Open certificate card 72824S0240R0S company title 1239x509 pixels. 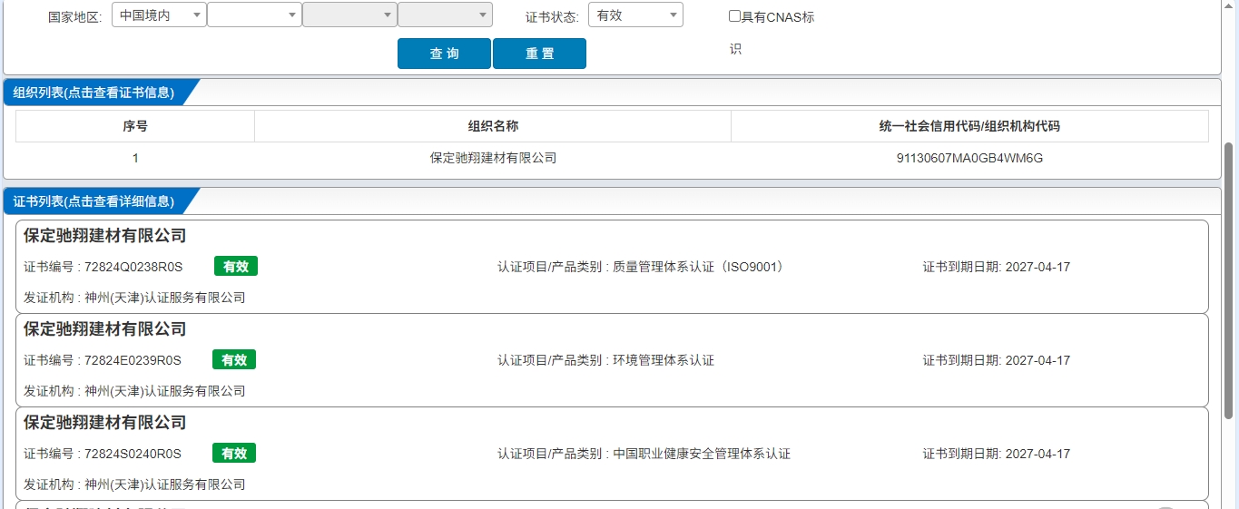105,423
